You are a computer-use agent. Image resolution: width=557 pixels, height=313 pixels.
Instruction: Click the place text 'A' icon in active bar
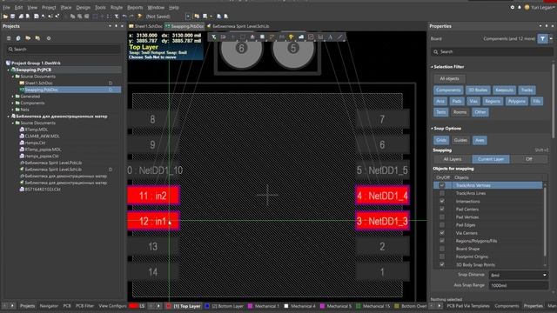[x=330, y=37]
